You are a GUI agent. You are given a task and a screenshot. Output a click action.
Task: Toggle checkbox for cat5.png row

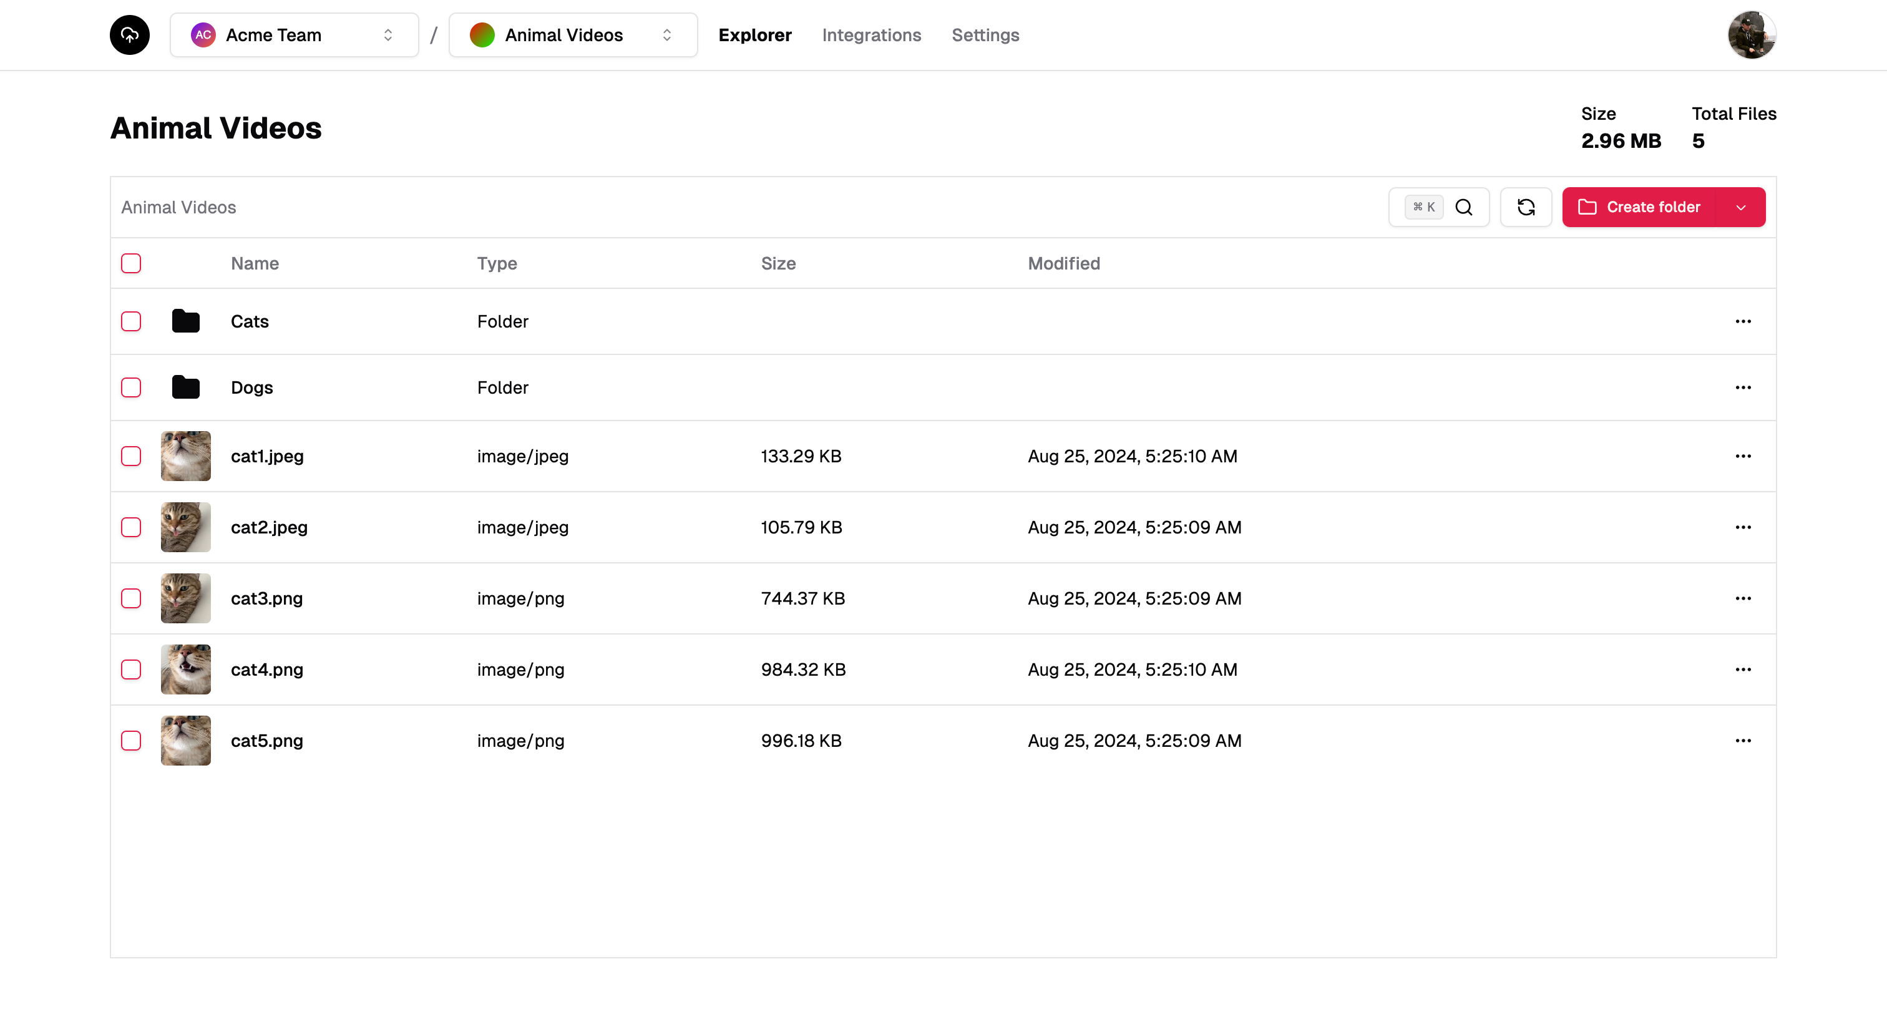(x=130, y=740)
